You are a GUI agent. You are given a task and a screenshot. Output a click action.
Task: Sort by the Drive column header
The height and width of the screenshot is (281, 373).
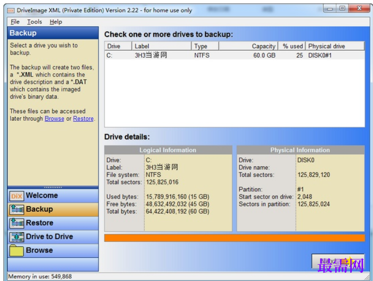pos(118,46)
